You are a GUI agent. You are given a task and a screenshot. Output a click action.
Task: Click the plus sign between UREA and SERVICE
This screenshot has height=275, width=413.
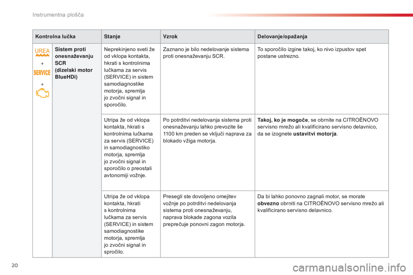coord(42,63)
